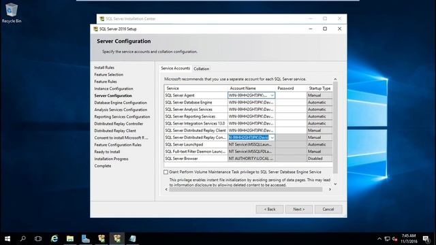
Task: Select the Account Name column header
Action: pos(251,88)
